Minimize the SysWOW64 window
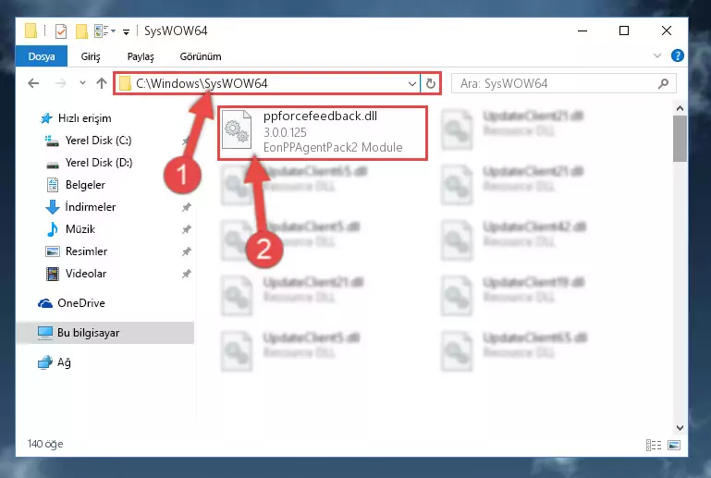The image size is (711, 478). click(x=582, y=31)
